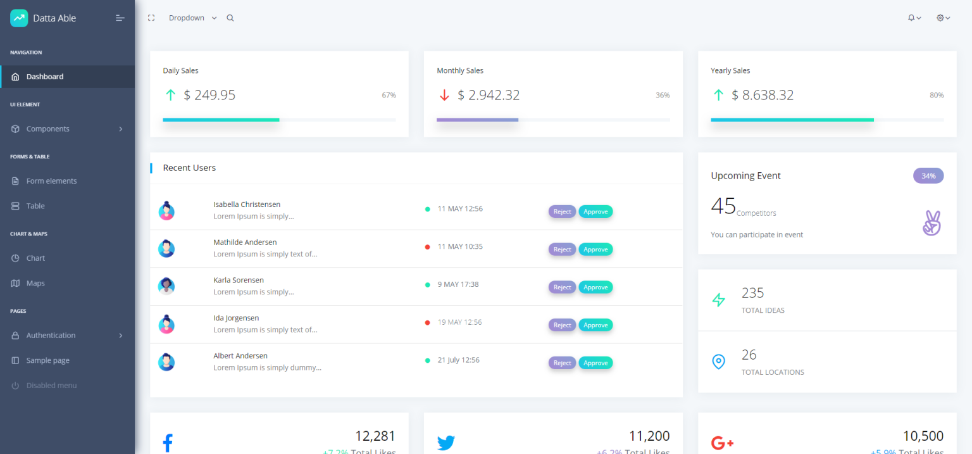The height and width of the screenshot is (454, 972).
Task: Click the location pin beside Total Locations
Action: tap(719, 362)
